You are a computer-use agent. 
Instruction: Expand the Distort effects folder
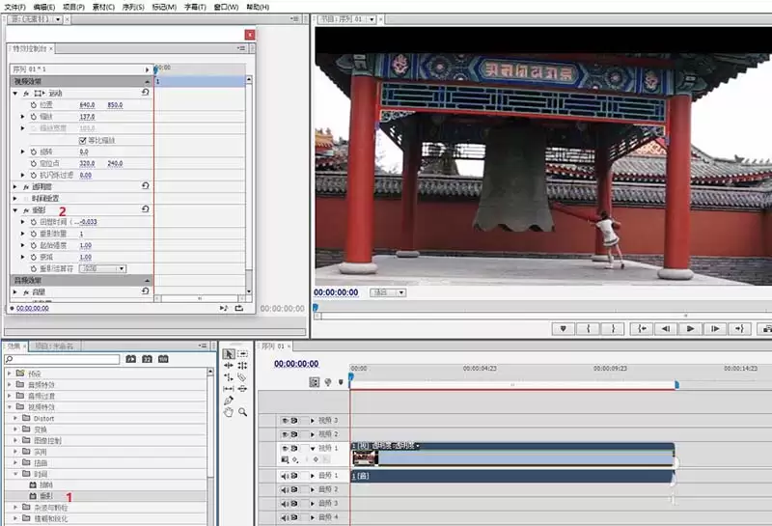click(15, 418)
